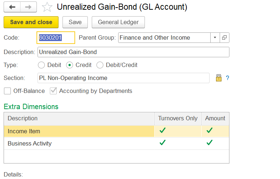This screenshot has width=280, height=179.
Task: Toggle Accounting by Departments checkbox
Action: tap(53, 91)
